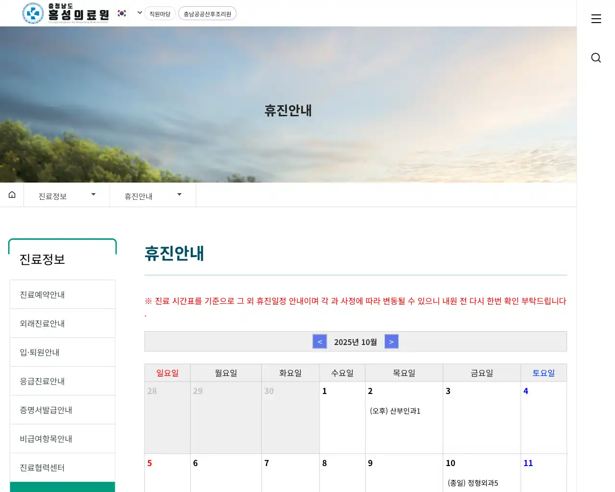The height and width of the screenshot is (492, 615).
Task: Open 입·퇴원안내 sidebar item
Action: [62, 352]
